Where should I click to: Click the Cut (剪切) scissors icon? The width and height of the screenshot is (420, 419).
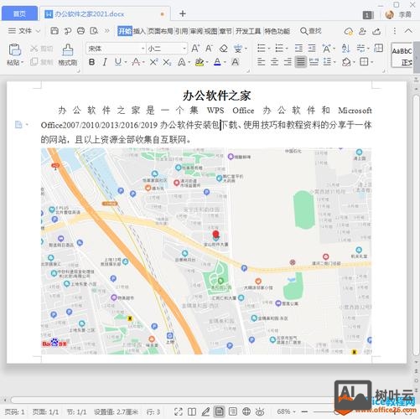34,49
